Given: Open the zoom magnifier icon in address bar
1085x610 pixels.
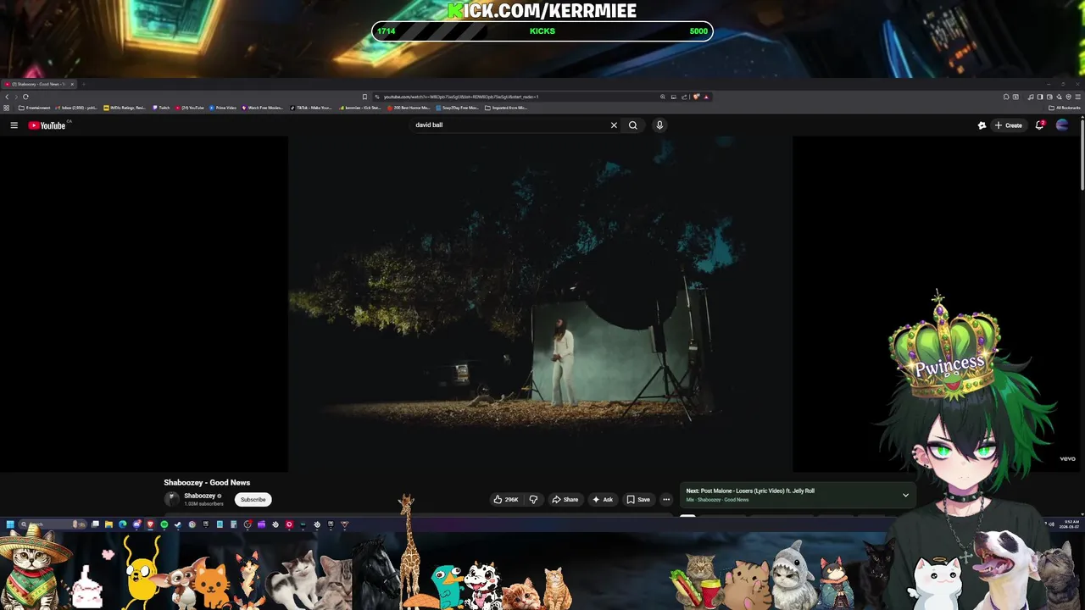Looking at the screenshot, I should (x=663, y=97).
